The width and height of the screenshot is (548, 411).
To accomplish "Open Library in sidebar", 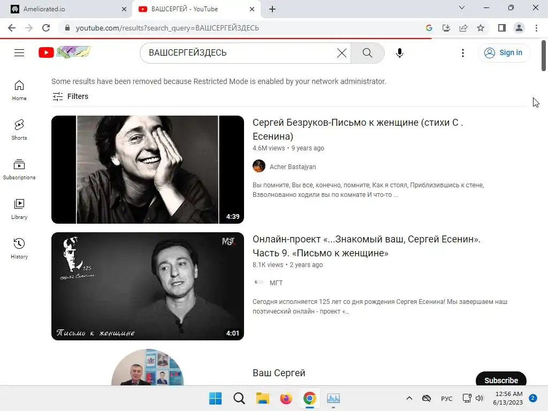I will click(x=19, y=209).
